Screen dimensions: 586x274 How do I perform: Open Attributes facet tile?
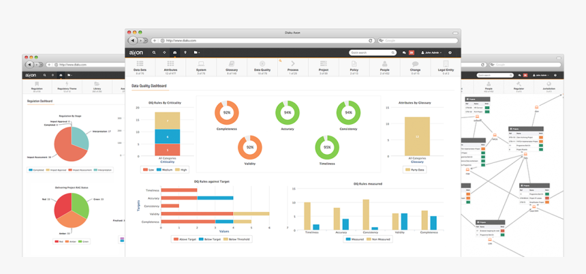point(170,67)
